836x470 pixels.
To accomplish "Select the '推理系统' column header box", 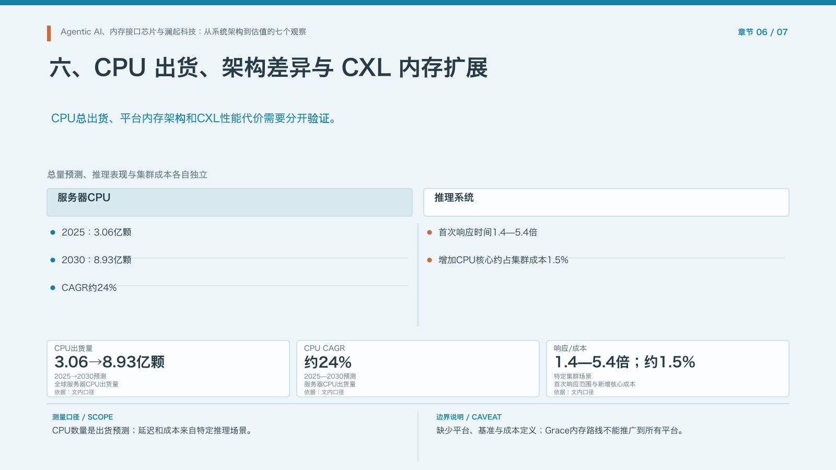I will pos(606,202).
